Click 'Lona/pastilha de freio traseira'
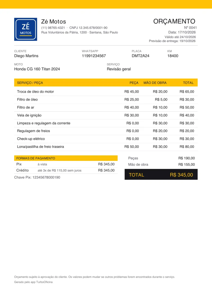The image size is (212, 301). click(x=40, y=147)
